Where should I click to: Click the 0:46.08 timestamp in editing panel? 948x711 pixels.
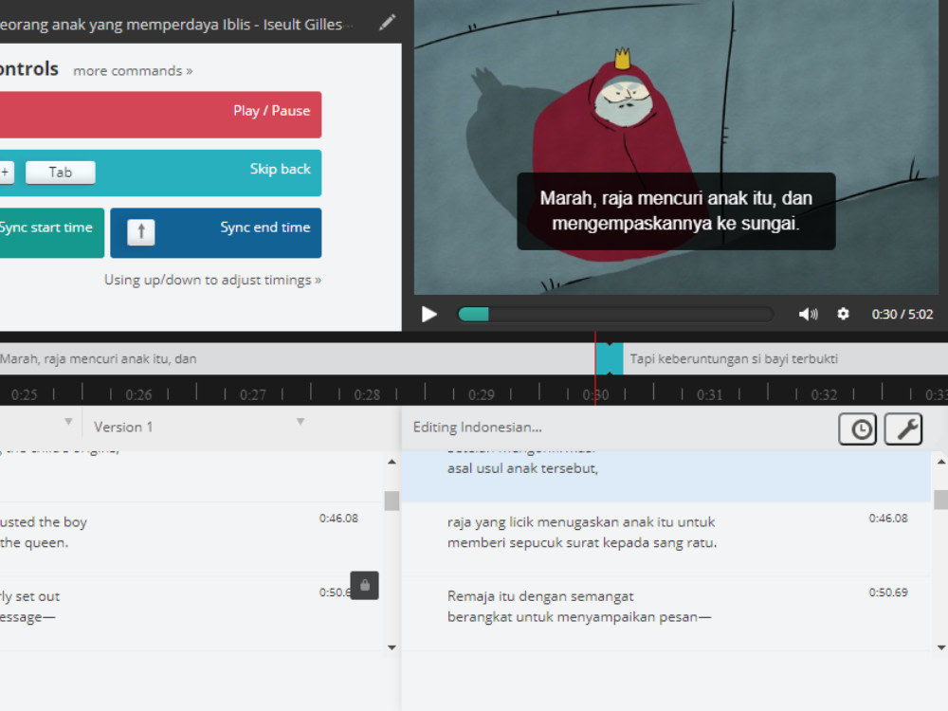888,519
